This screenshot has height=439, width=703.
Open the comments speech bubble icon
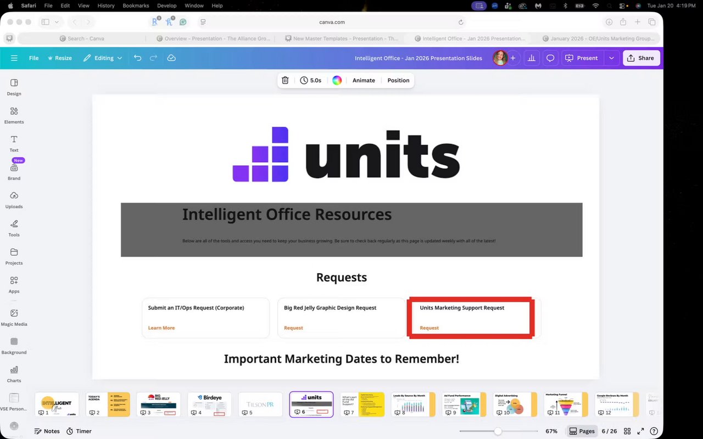point(550,58)
